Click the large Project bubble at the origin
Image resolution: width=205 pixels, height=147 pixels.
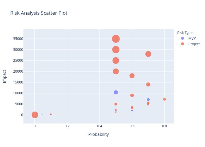pos(35,115)
